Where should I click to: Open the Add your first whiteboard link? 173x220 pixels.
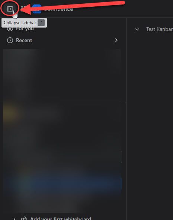(61, 219)
